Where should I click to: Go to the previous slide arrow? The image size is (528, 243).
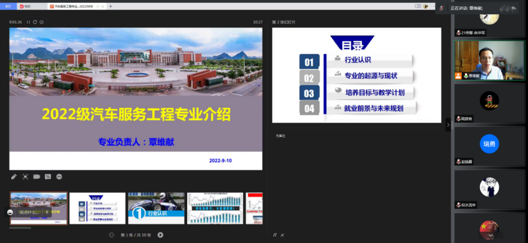(111, 235)
